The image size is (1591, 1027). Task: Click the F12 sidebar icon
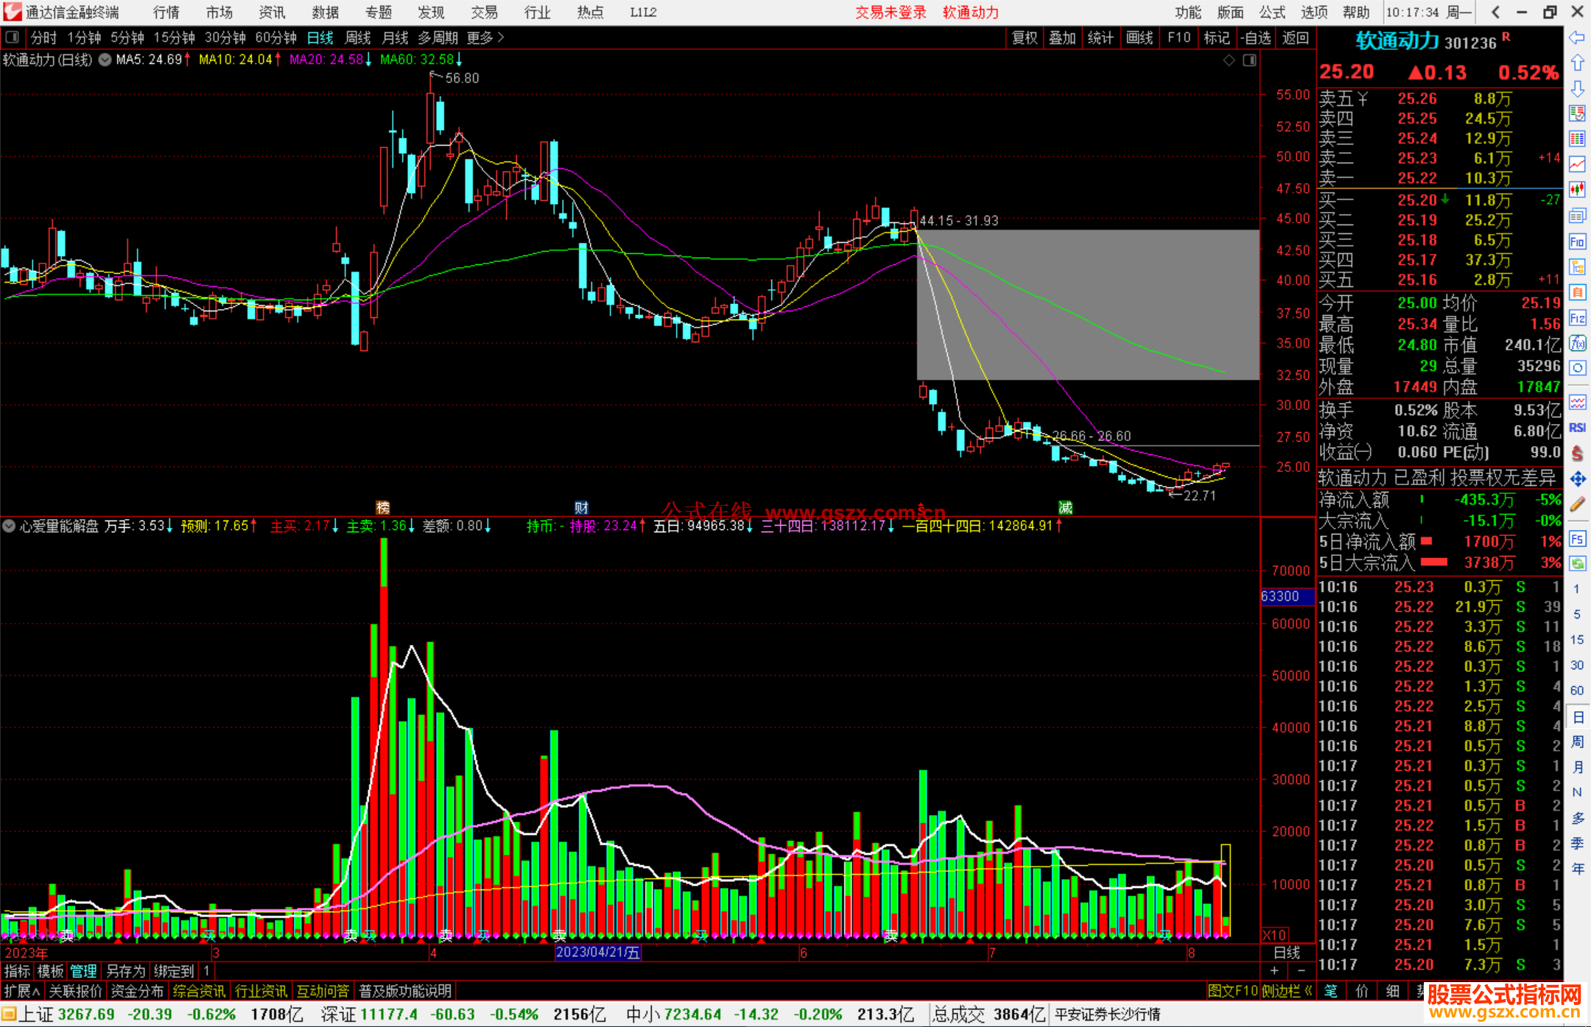[x=1577, y=318]
